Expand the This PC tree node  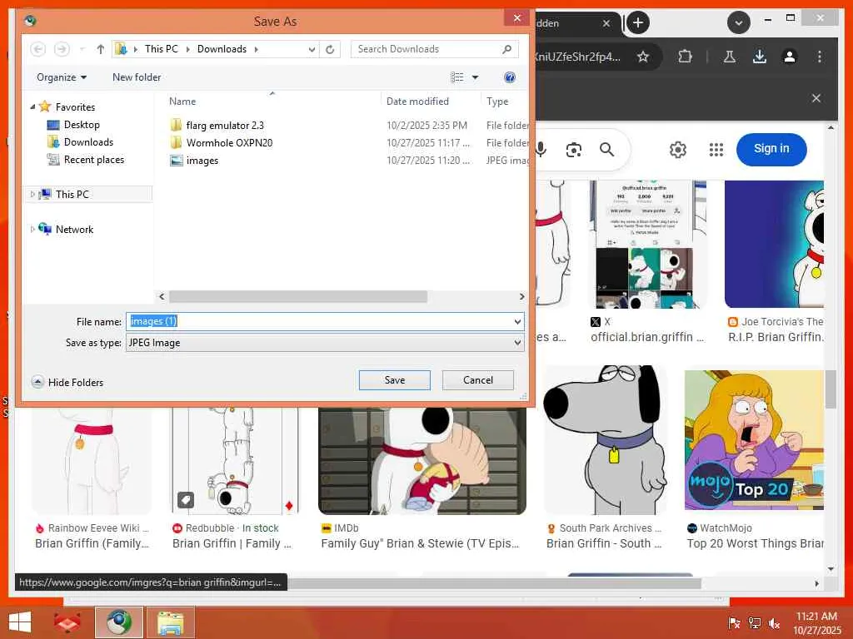point(32,194)
